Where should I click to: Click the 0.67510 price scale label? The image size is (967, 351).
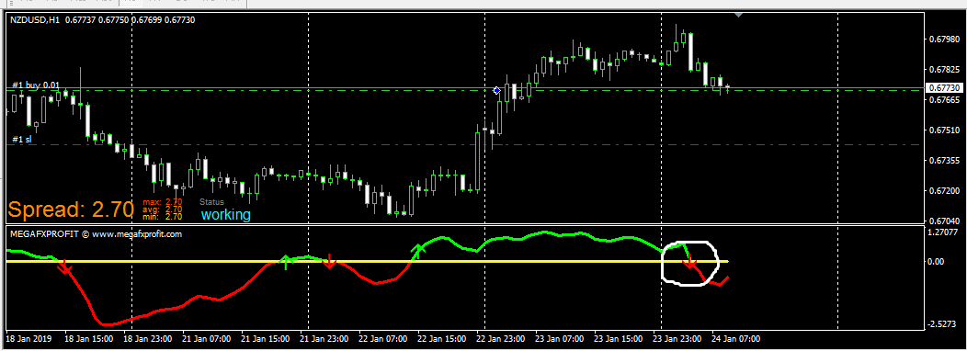click(x=944, y=130)
